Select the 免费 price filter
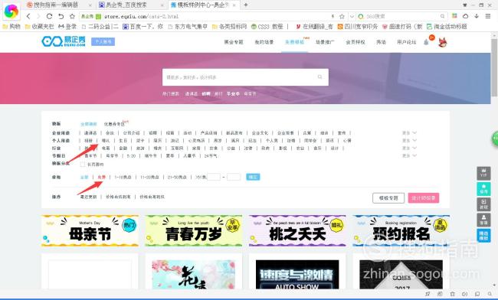 tap(101, 177)
